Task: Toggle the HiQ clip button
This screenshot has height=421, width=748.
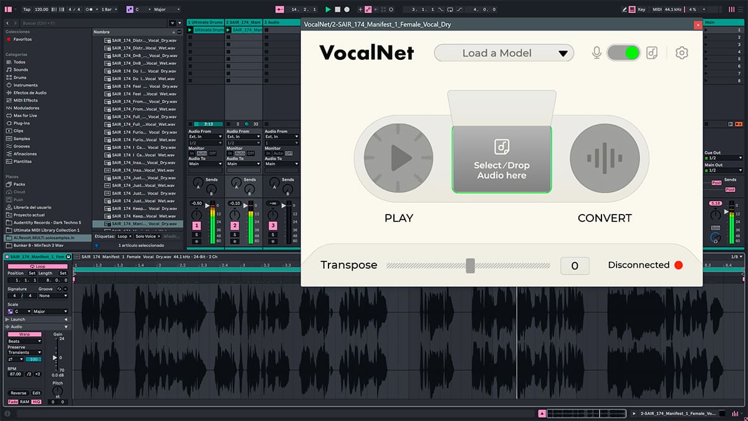Action: 35,402
